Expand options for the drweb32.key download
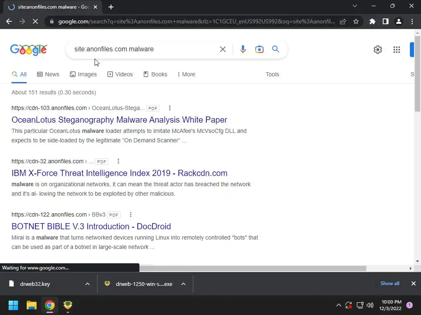This screenshot has height=315, width=421. pos(88,284)
